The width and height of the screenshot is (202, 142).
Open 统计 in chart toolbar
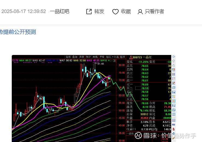coord(88,57)
